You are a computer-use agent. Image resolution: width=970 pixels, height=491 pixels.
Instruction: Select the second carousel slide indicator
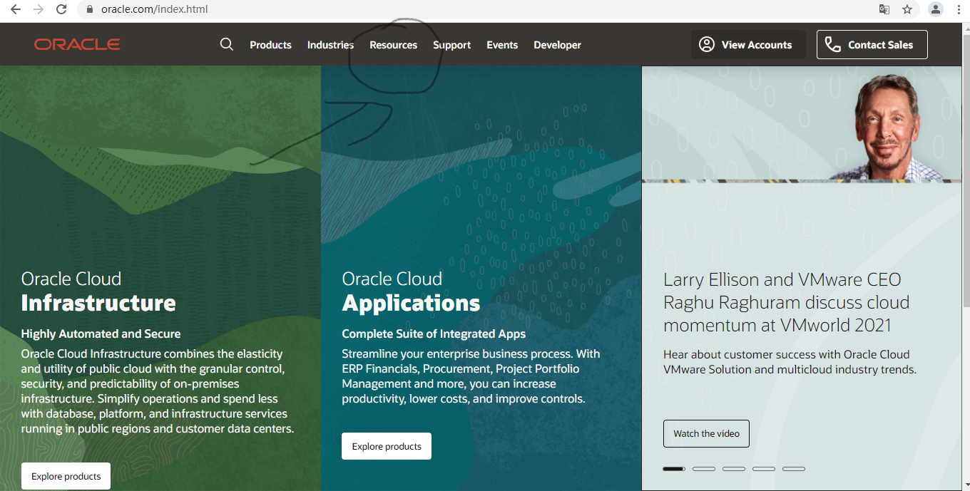(x=704, y=469)
